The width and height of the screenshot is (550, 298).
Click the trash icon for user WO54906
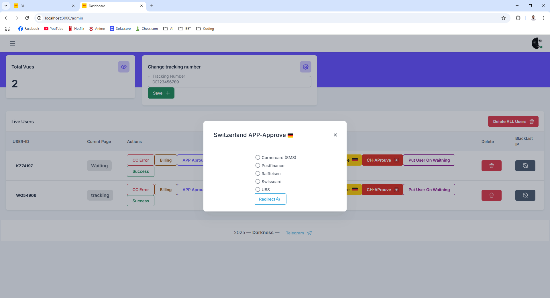[492, 195]
